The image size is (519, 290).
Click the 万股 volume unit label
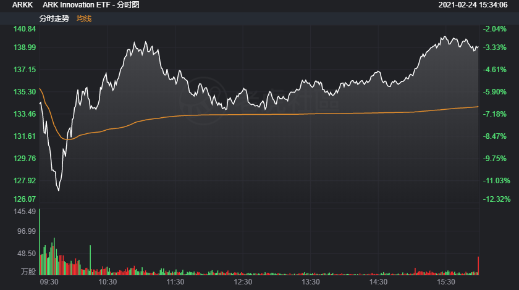tap(28, 271)
